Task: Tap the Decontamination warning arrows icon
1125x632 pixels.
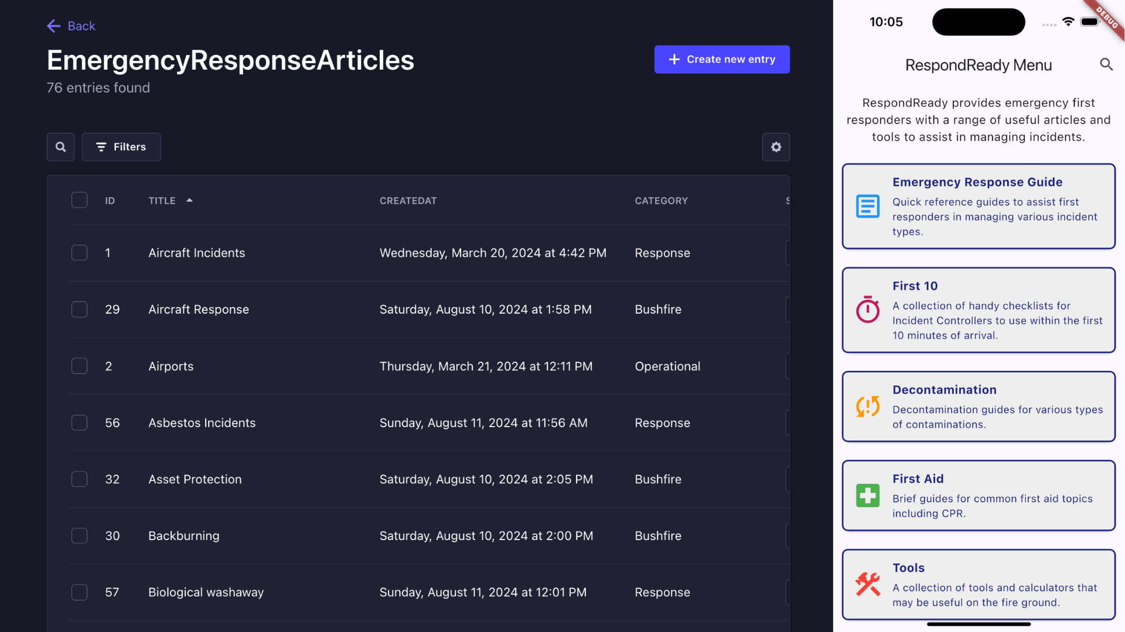Action: 867,406
